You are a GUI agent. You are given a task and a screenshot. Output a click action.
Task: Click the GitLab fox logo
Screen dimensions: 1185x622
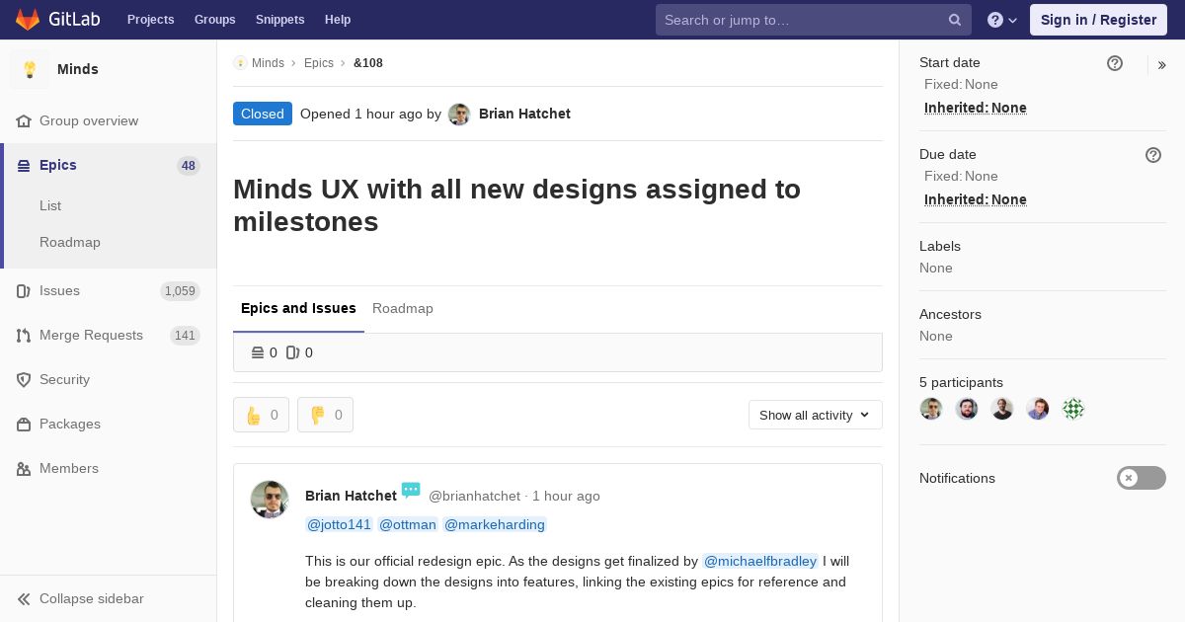tap(28, 19)
